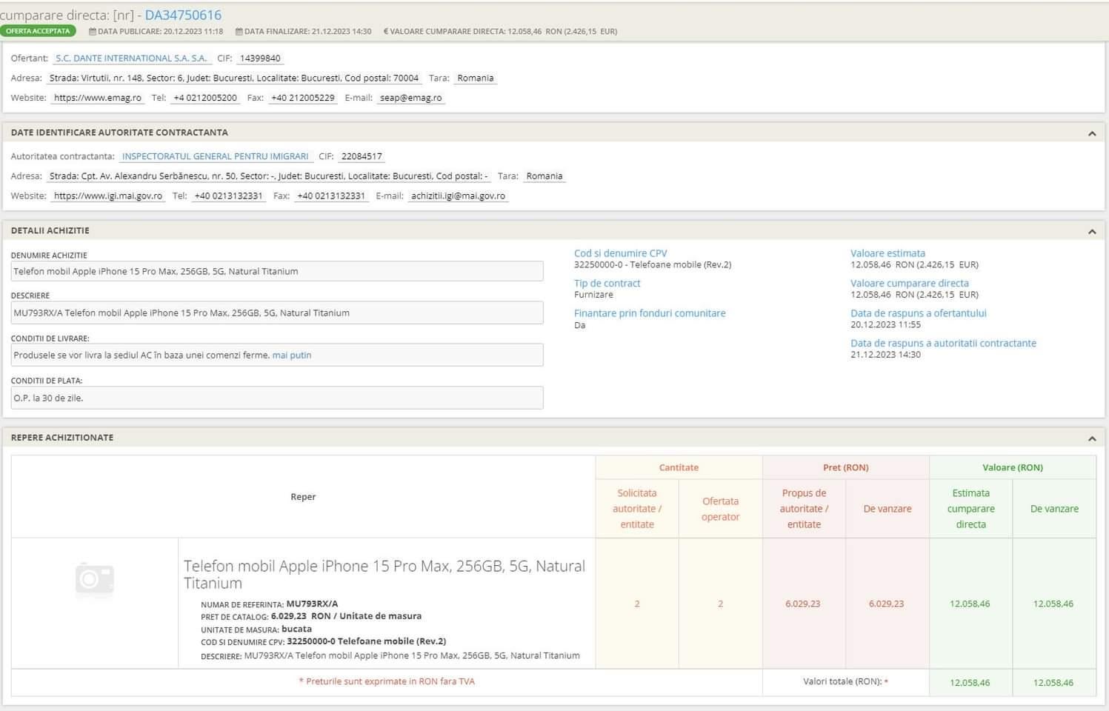This screenshot has width=1109, height=711.
Task: Collapse the Detalii Achizitie section
Action: click(x=1092, y=231)
